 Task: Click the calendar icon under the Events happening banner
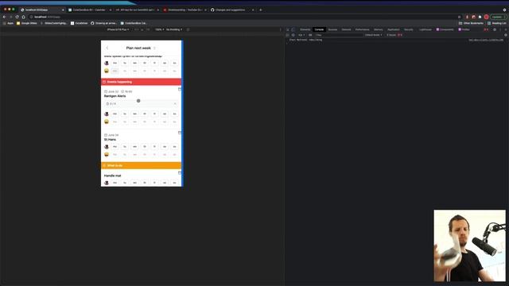pos(180,89)
